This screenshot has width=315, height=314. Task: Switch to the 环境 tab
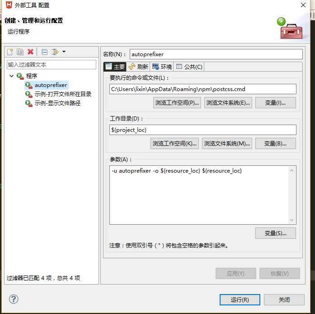(162, 67)
